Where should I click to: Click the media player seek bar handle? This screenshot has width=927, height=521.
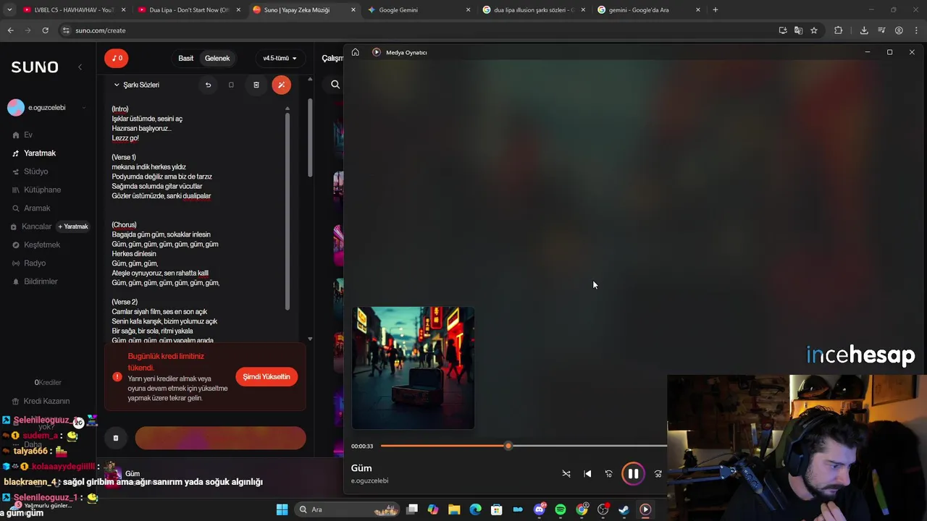pyautogui.click(x=508, y=446)
